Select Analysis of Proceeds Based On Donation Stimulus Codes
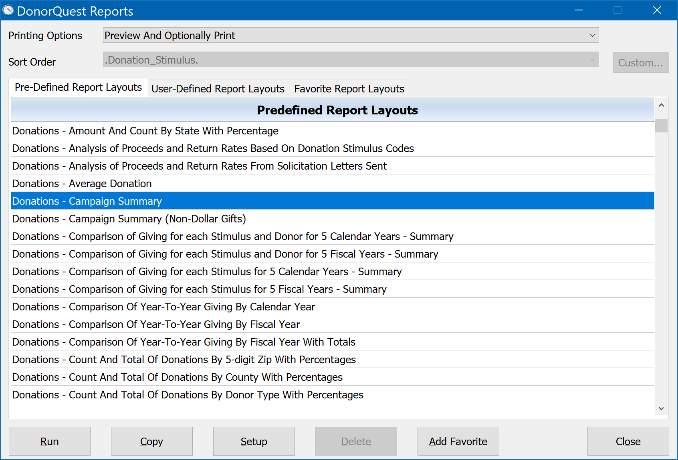This screenshot has width=678, height=460. [x=333, y=148]
